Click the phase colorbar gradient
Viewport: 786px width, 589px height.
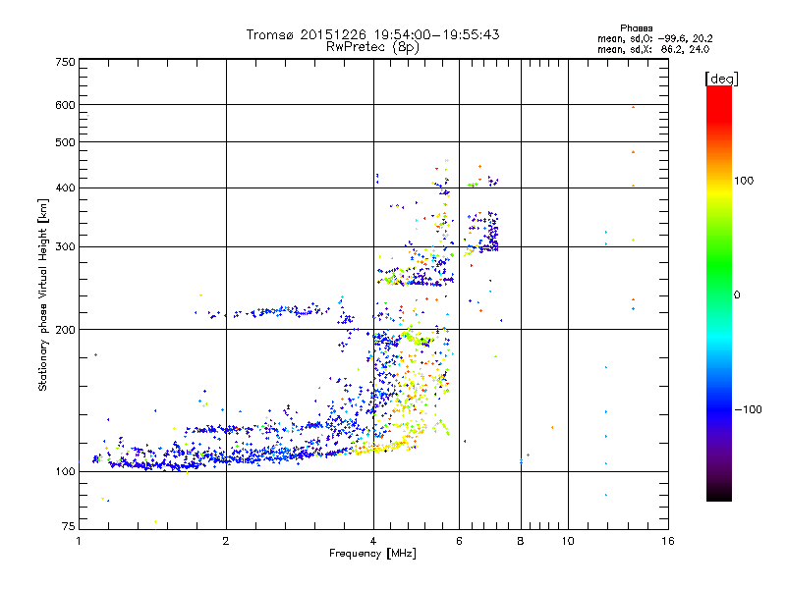tap(719, 293)
